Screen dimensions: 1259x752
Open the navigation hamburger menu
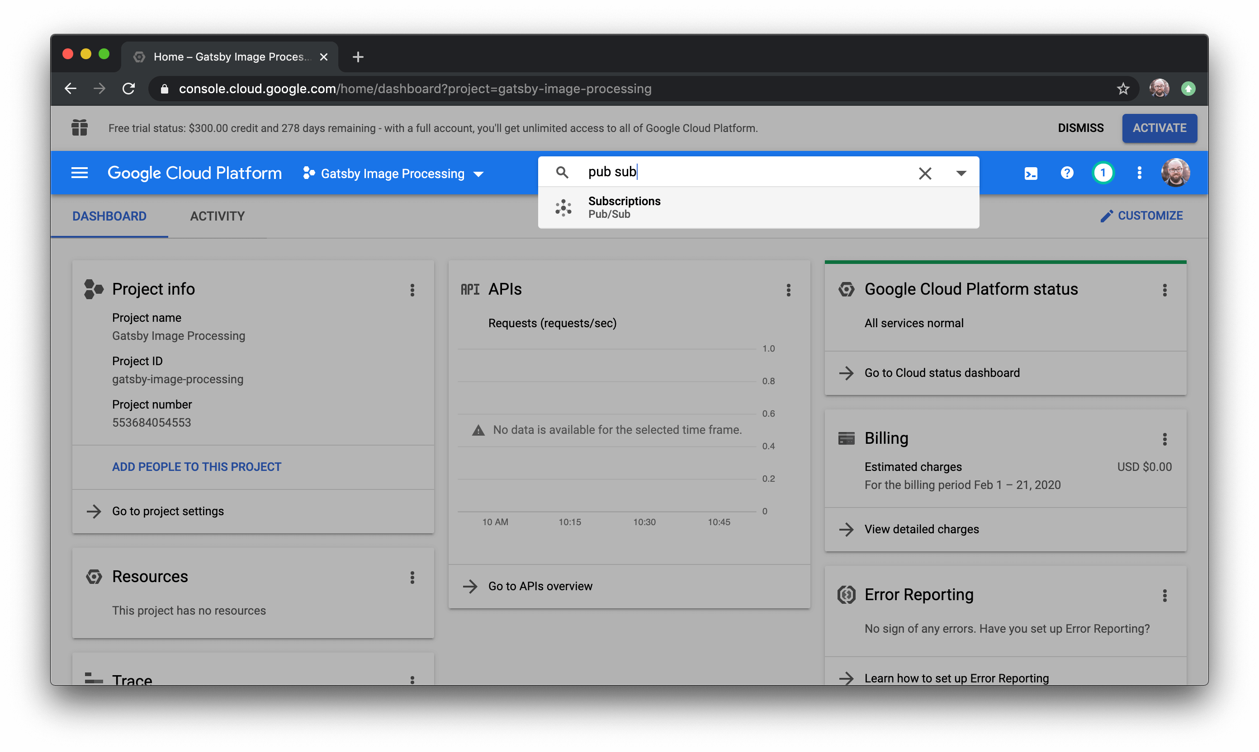[79, 173]
